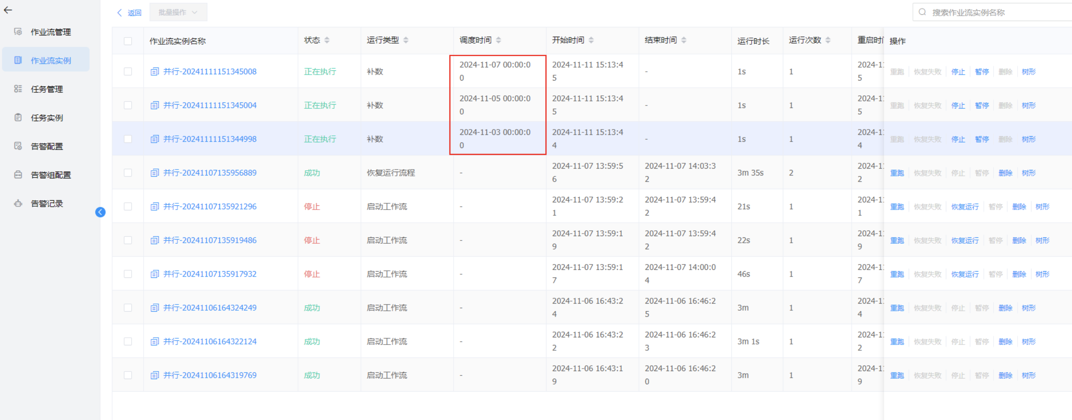1072x420 pixels.
Task: Click the back arrow icon in sidebar
Action: pyautogui.click(x=8, y=10)
